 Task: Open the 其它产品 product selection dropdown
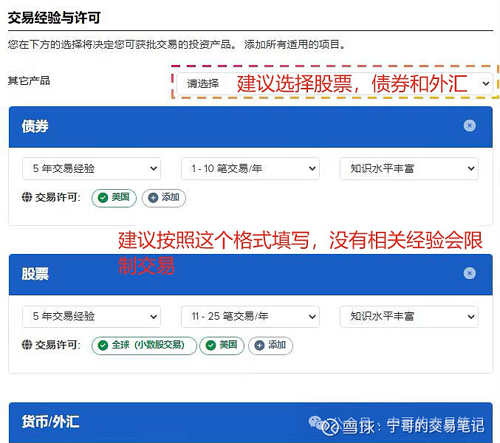tap(335, 84)
